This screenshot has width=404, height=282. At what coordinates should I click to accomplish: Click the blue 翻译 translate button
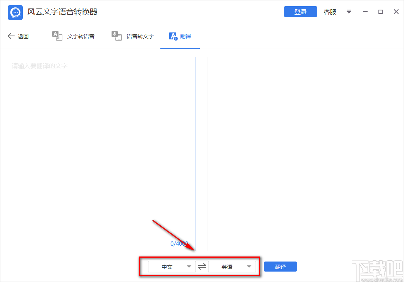click(280, 267)
